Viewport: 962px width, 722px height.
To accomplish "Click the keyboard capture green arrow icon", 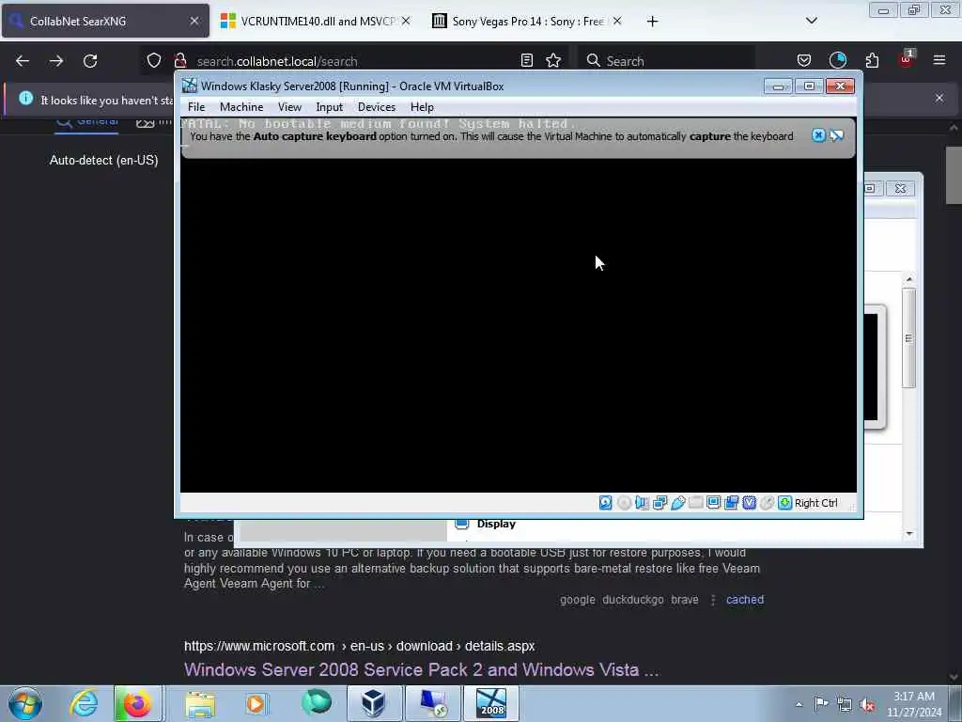I will pyautogui.click(x=784, y=503).
